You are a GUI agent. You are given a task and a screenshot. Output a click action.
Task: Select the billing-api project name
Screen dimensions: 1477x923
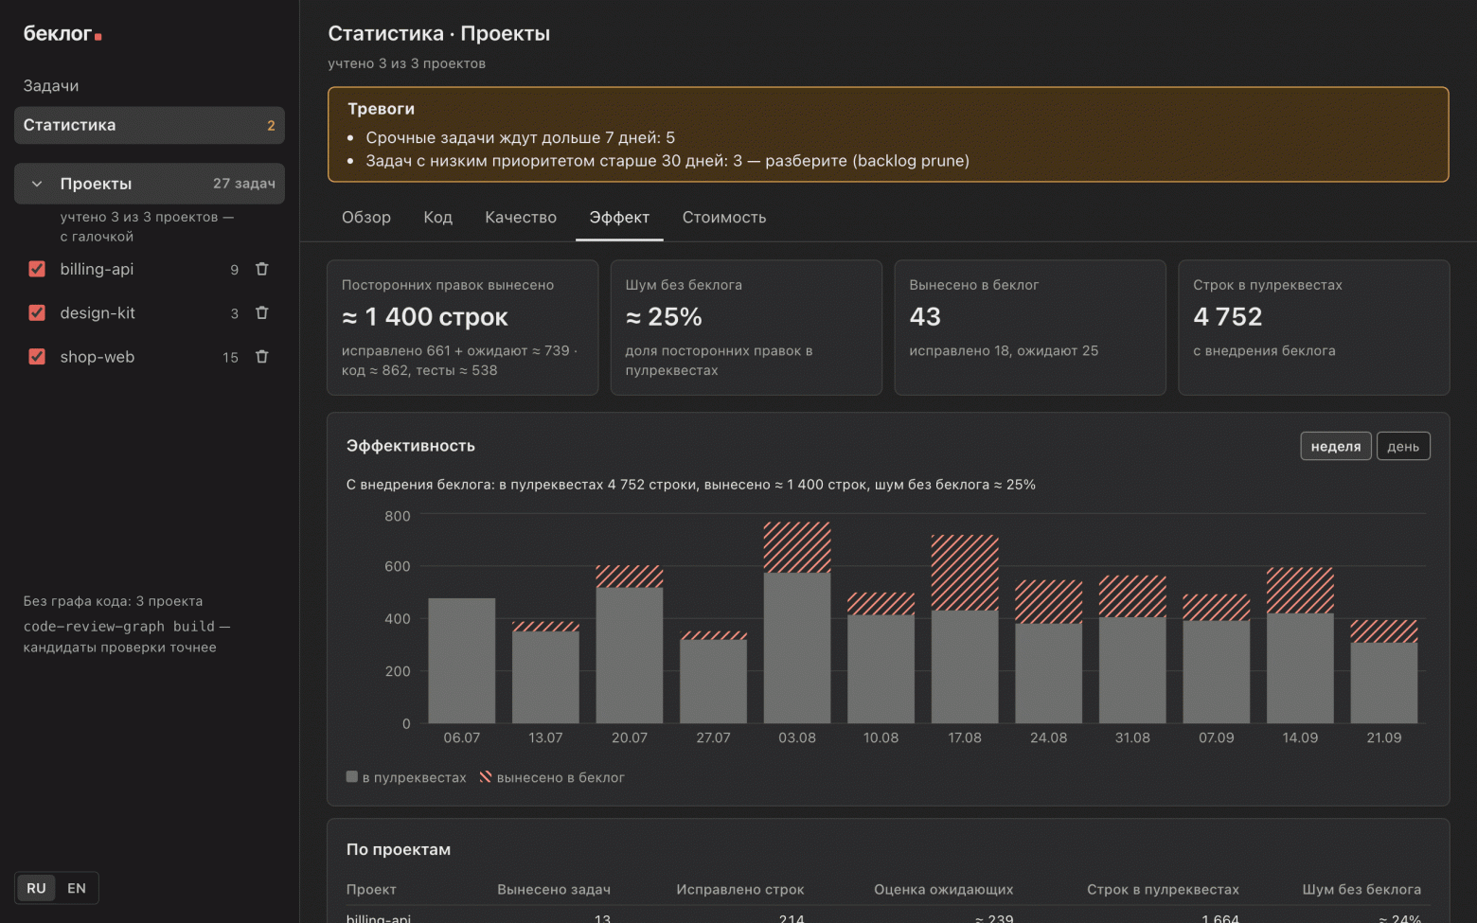[x=97, y=269]
